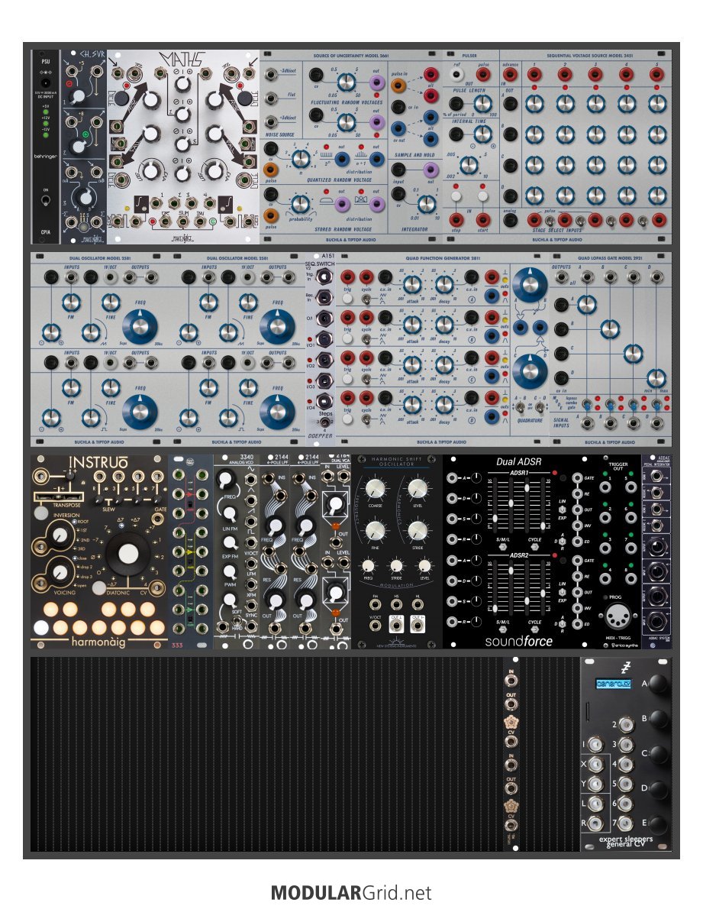Image resolution: width=703 pixels, height=909 pixels.
Task: Click the Quantized Random Voltage n knob
Action: pyautogui.click(x=301, y=158)
